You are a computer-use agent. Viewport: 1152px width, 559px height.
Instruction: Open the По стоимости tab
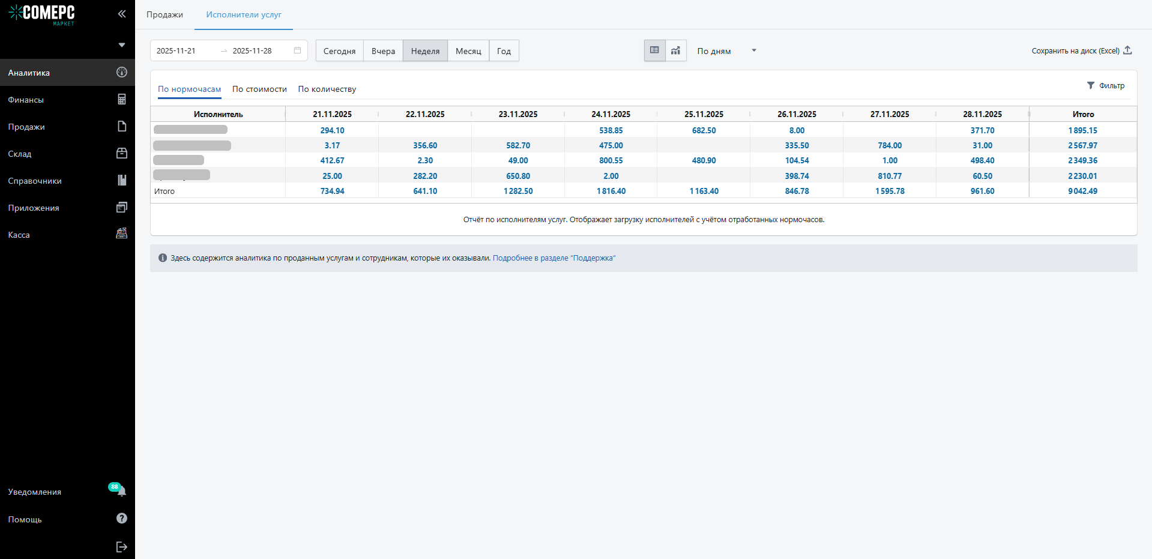[x=259, y=89]
